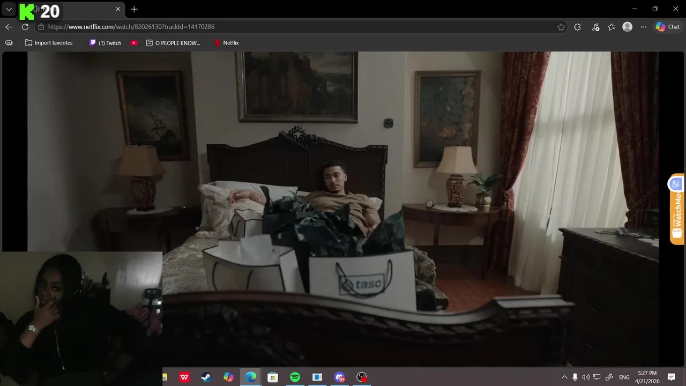
Task: Open Copilot app from taskbar
Action: [x=228, y=377]
